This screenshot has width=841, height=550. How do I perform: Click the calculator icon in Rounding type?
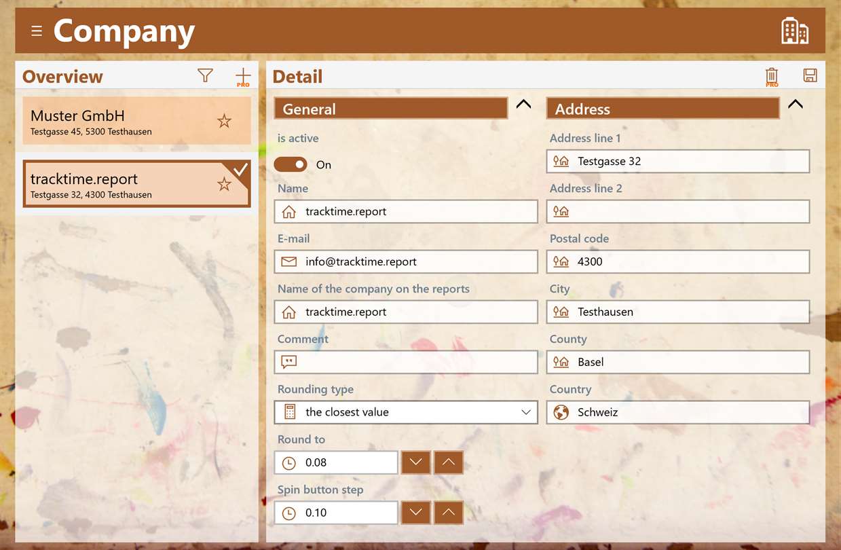289,412
